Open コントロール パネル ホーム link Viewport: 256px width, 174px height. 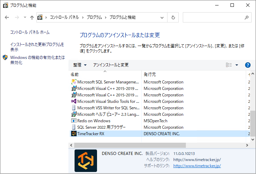click(x=30, y=32)
